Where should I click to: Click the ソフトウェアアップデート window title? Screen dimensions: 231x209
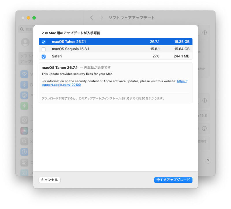pos(132,18)
